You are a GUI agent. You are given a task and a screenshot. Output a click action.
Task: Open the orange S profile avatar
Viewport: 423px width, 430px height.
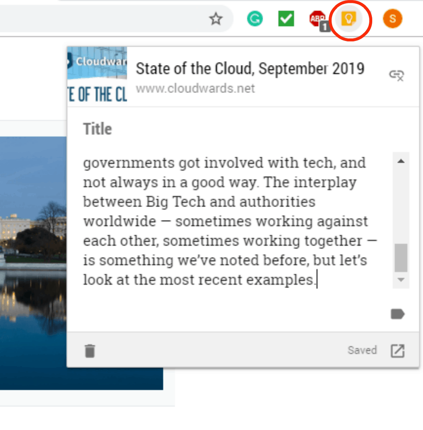pyautogui.click(x=393, y=19)
